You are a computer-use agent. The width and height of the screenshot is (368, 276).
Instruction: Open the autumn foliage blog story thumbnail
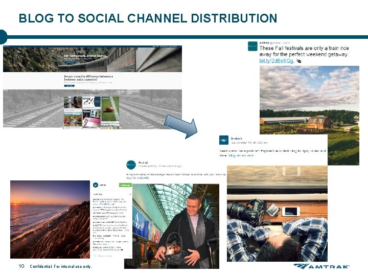tap(73, 119)
